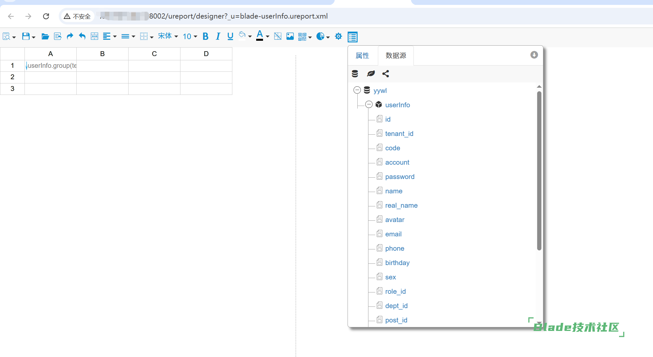This screenshot has height=357, width=653.
Task: Click the diagonal slash cell icon
Action: [x=278, y=36]
